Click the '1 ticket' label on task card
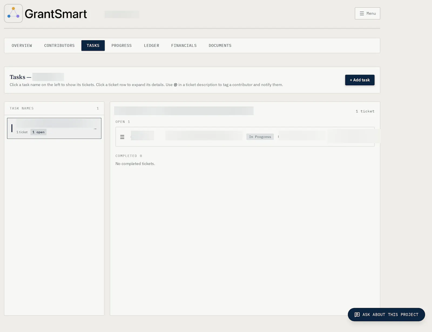 [x=22, y=132]
